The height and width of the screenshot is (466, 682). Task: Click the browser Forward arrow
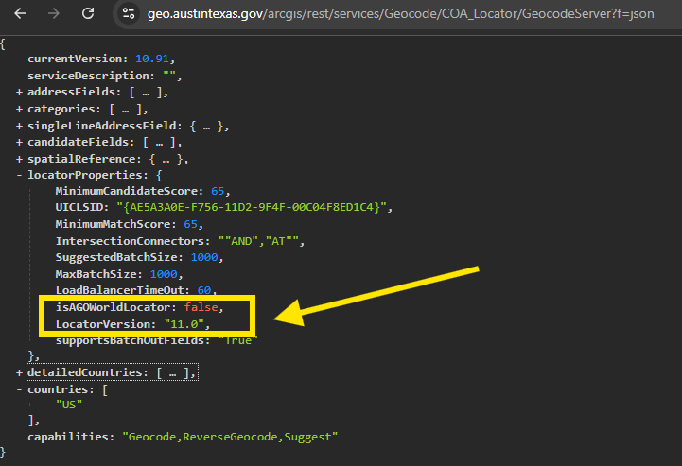coord(54,14)
